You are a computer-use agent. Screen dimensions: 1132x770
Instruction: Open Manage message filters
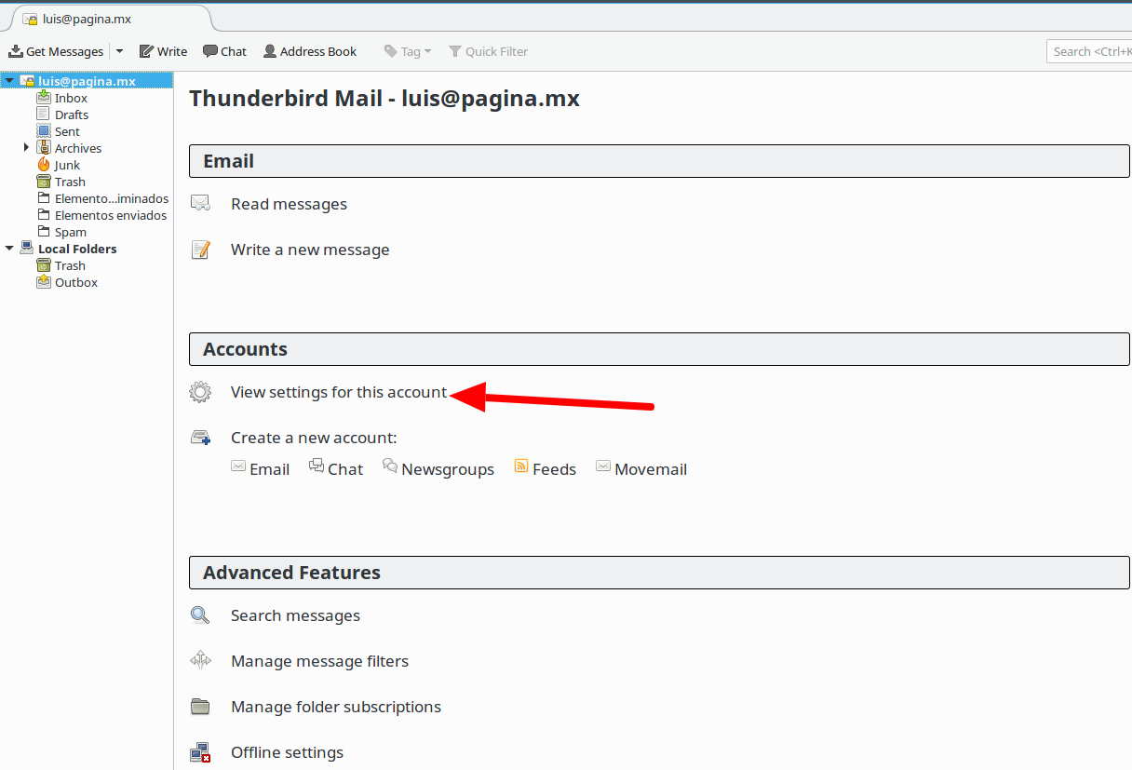319,661
